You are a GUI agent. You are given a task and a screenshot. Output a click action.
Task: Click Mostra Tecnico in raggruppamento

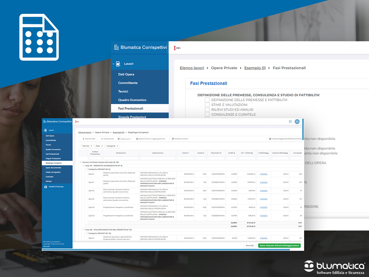pyautogui.click(x=150, y=139)
